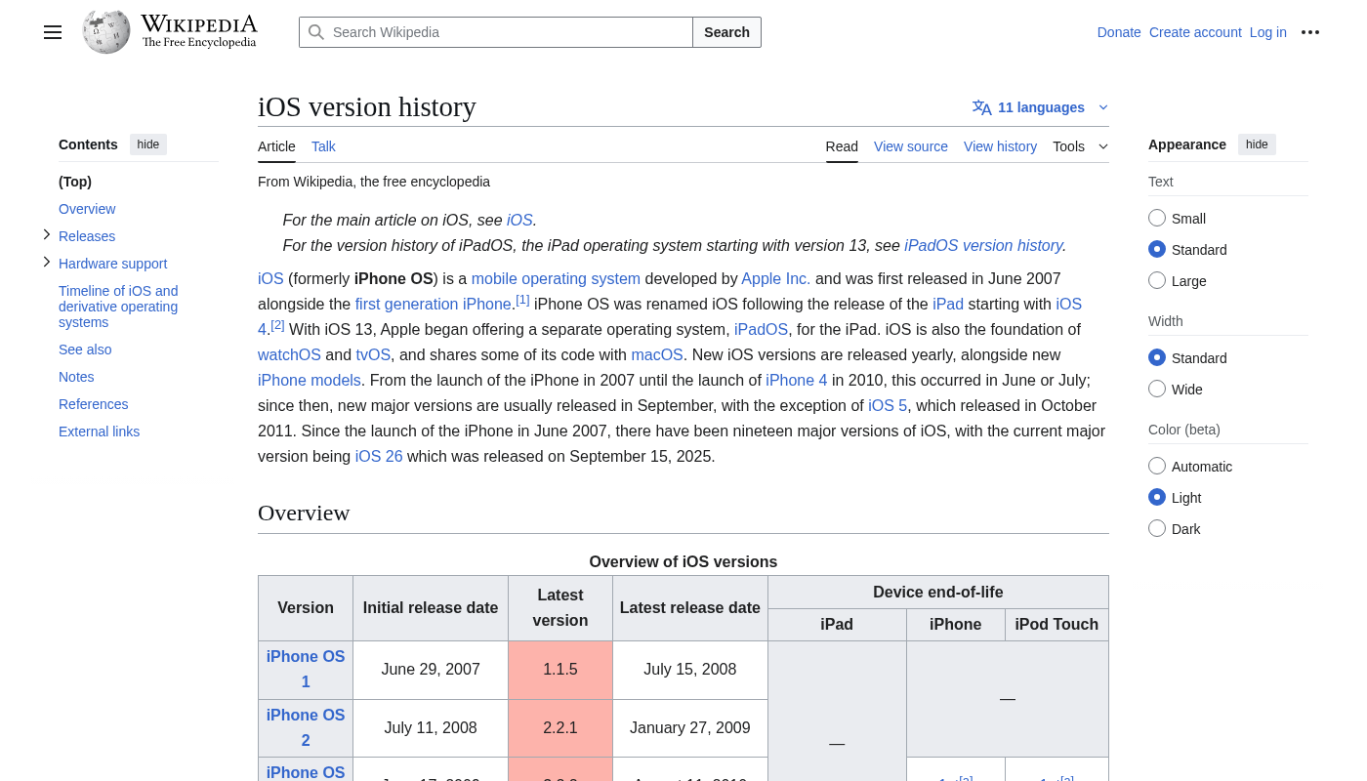Click the magnifying glass search icon
The height and width of the screenshot is (781, 1367).
(316, 32)
